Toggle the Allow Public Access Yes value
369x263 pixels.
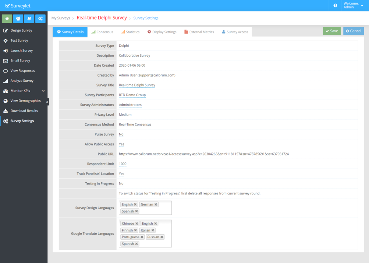click(x=121, y=144)
